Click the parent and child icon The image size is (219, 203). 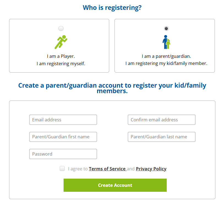pyautogui.click(x=166, y=42)
